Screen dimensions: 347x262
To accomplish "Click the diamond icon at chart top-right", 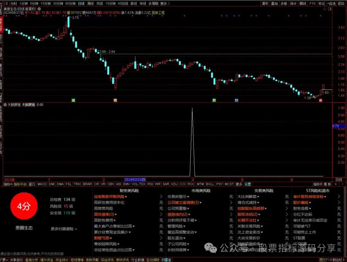I will pyautogui.click(x=325, y=9).
